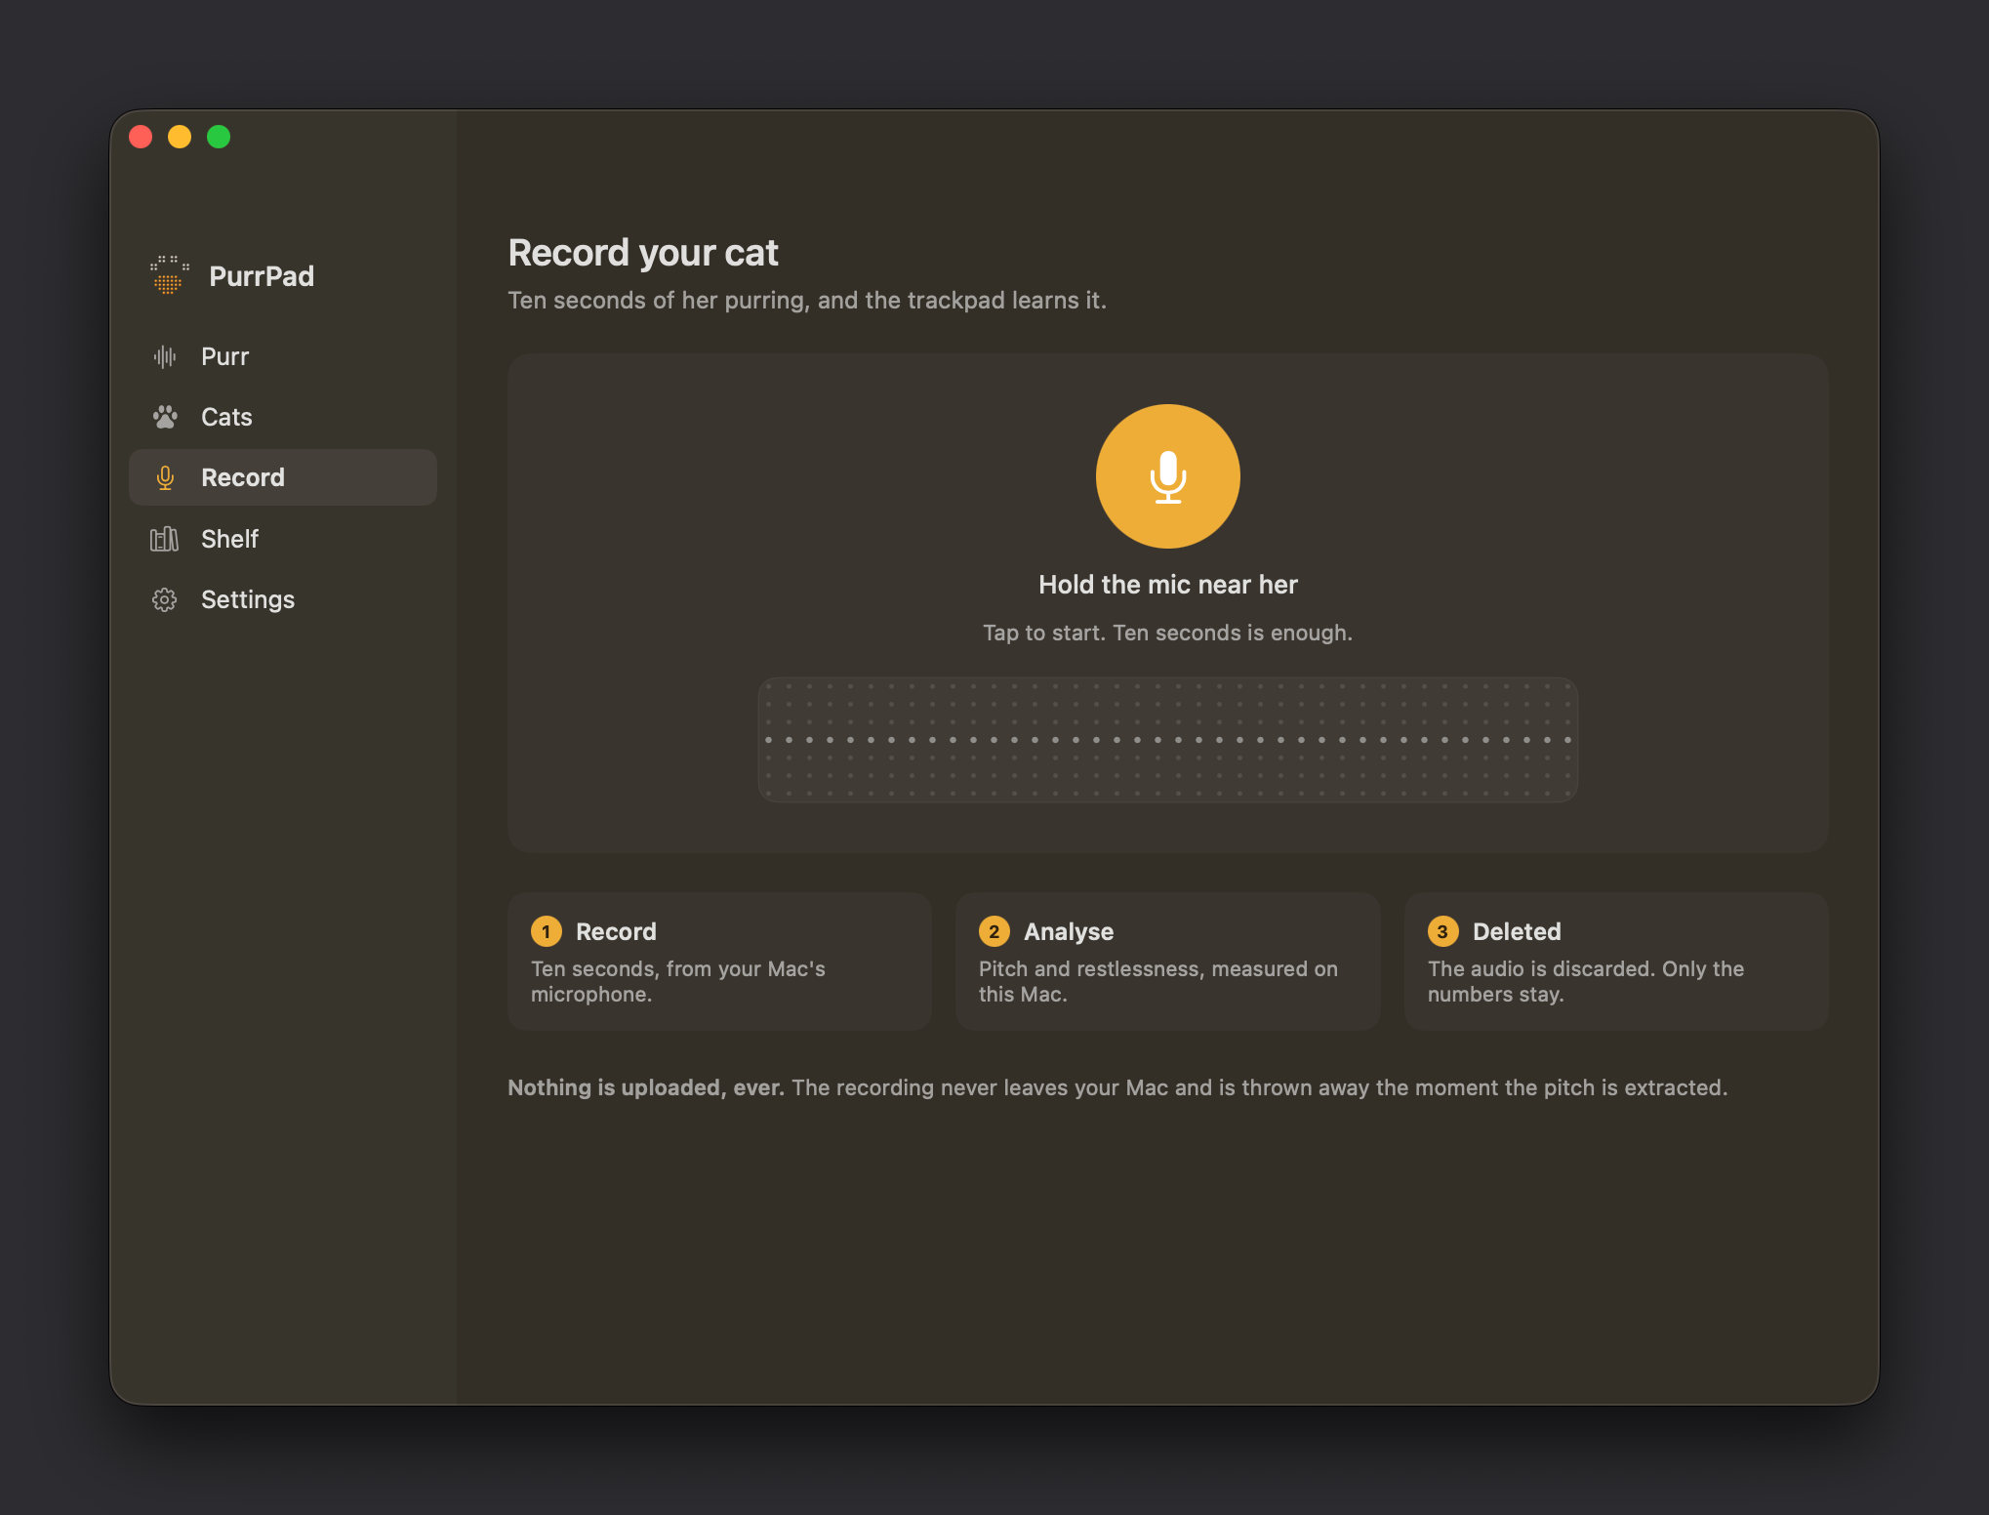
Task: Click the Purr waveform sidebar icon
Action: (165, 356)
